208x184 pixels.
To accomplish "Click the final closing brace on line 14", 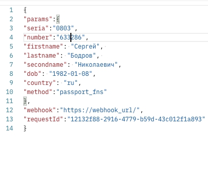I will (25, 128).
